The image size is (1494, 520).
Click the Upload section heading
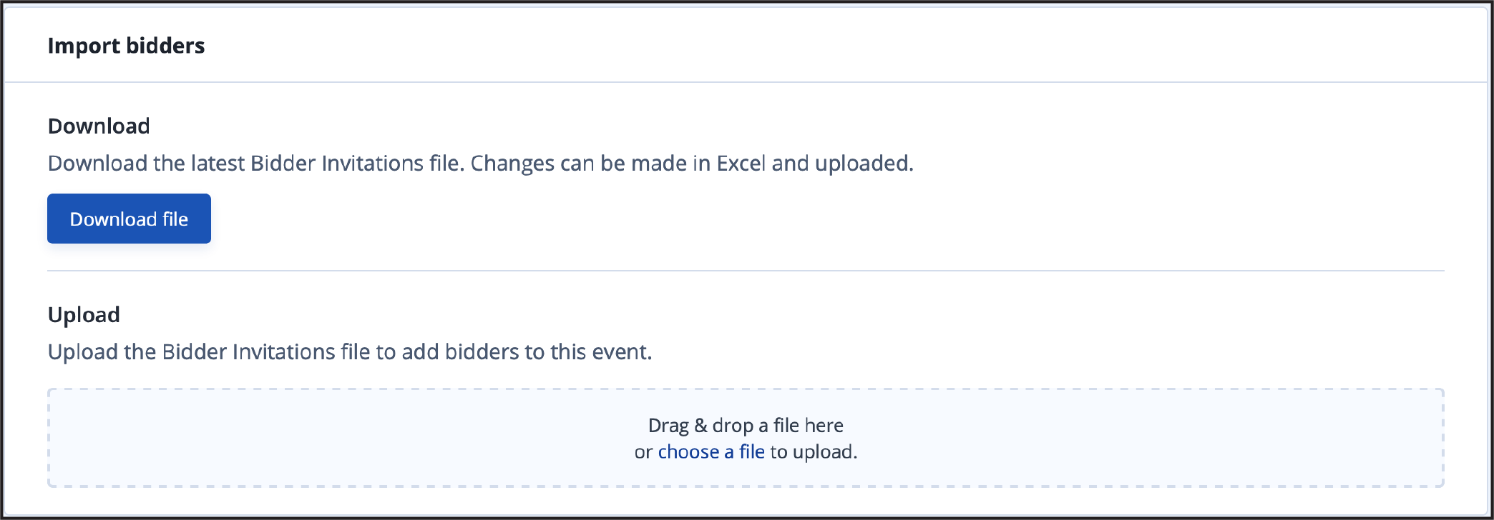click(84, 315)
